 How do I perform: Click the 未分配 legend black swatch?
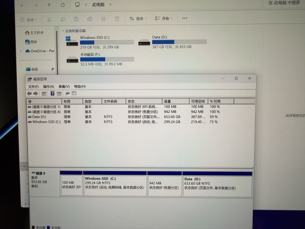point(33,227)
